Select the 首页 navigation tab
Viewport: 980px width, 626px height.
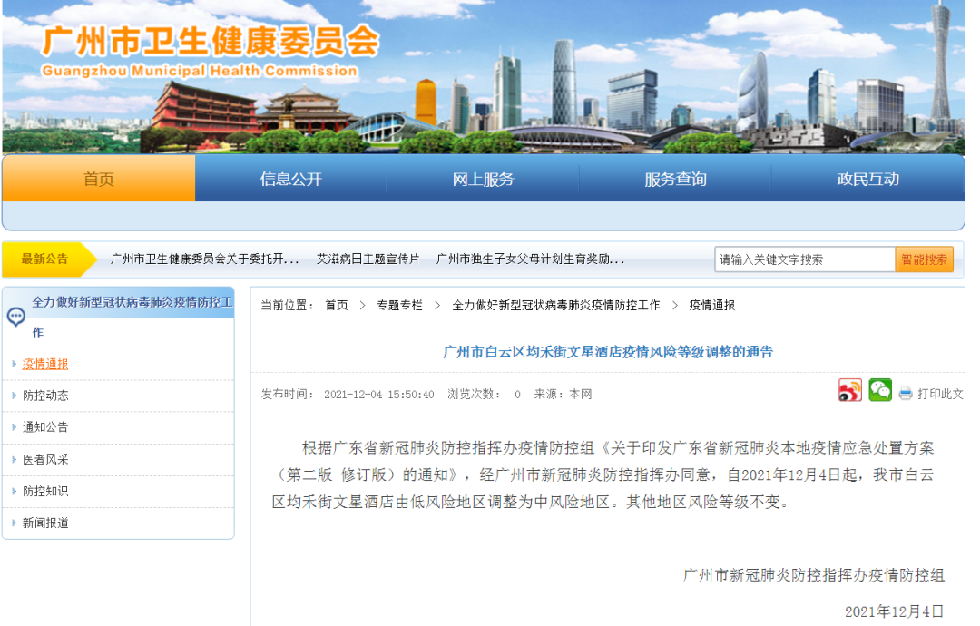98,180
